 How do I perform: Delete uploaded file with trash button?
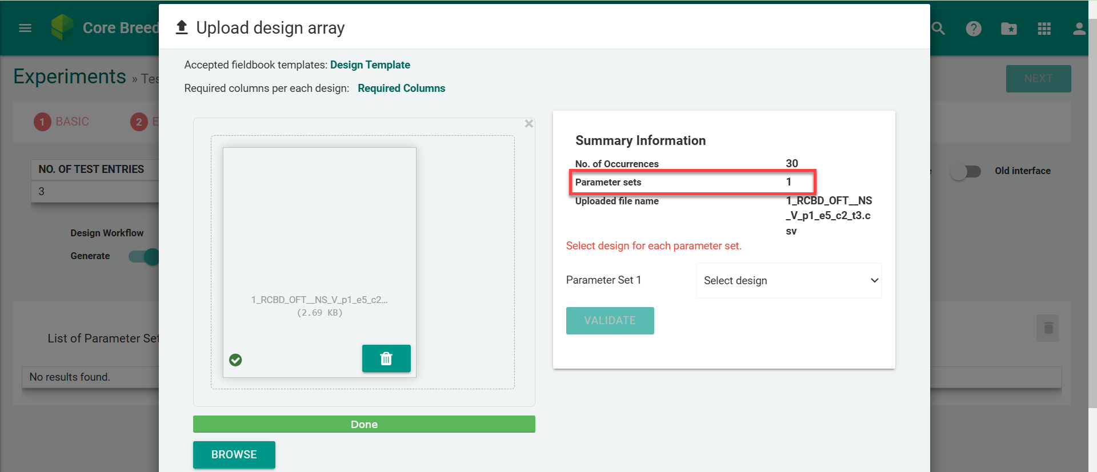[x=386, y=358]
